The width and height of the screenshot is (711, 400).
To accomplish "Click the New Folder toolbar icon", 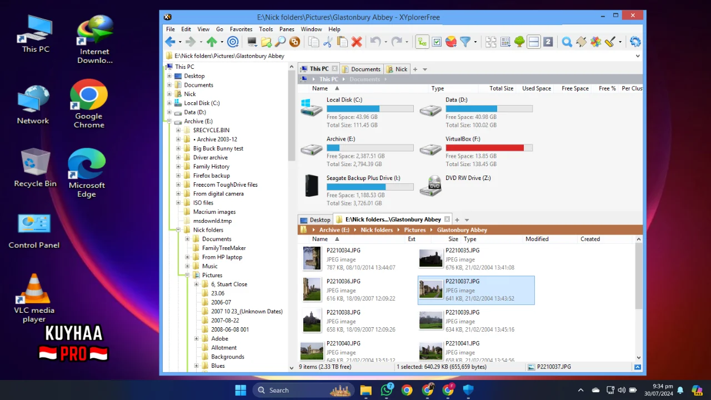I will pyautogui.click(x=267, y=42).
